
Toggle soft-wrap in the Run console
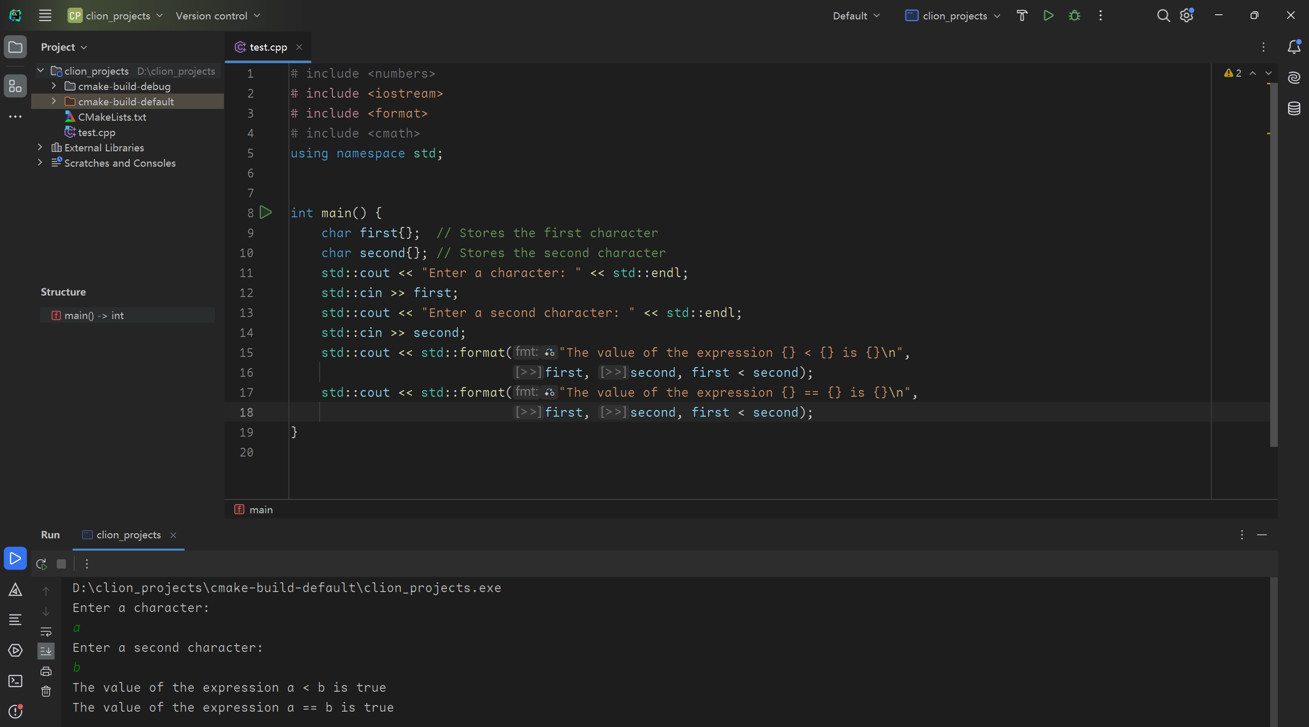click(x=46, y=631)
